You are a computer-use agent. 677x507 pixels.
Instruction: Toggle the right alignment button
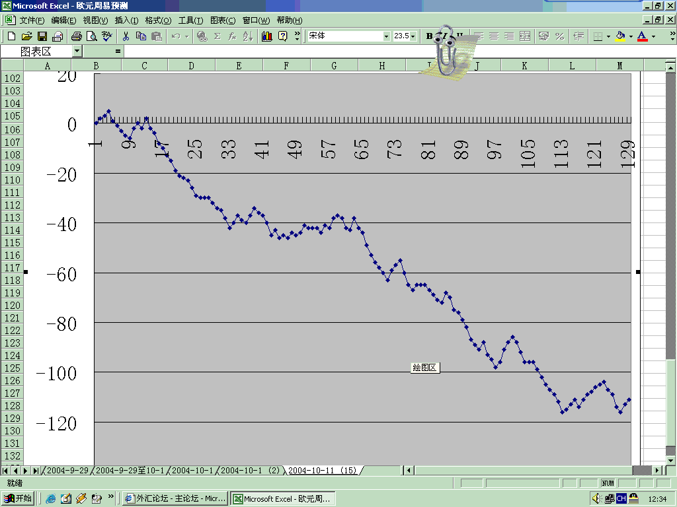[509, 36]
